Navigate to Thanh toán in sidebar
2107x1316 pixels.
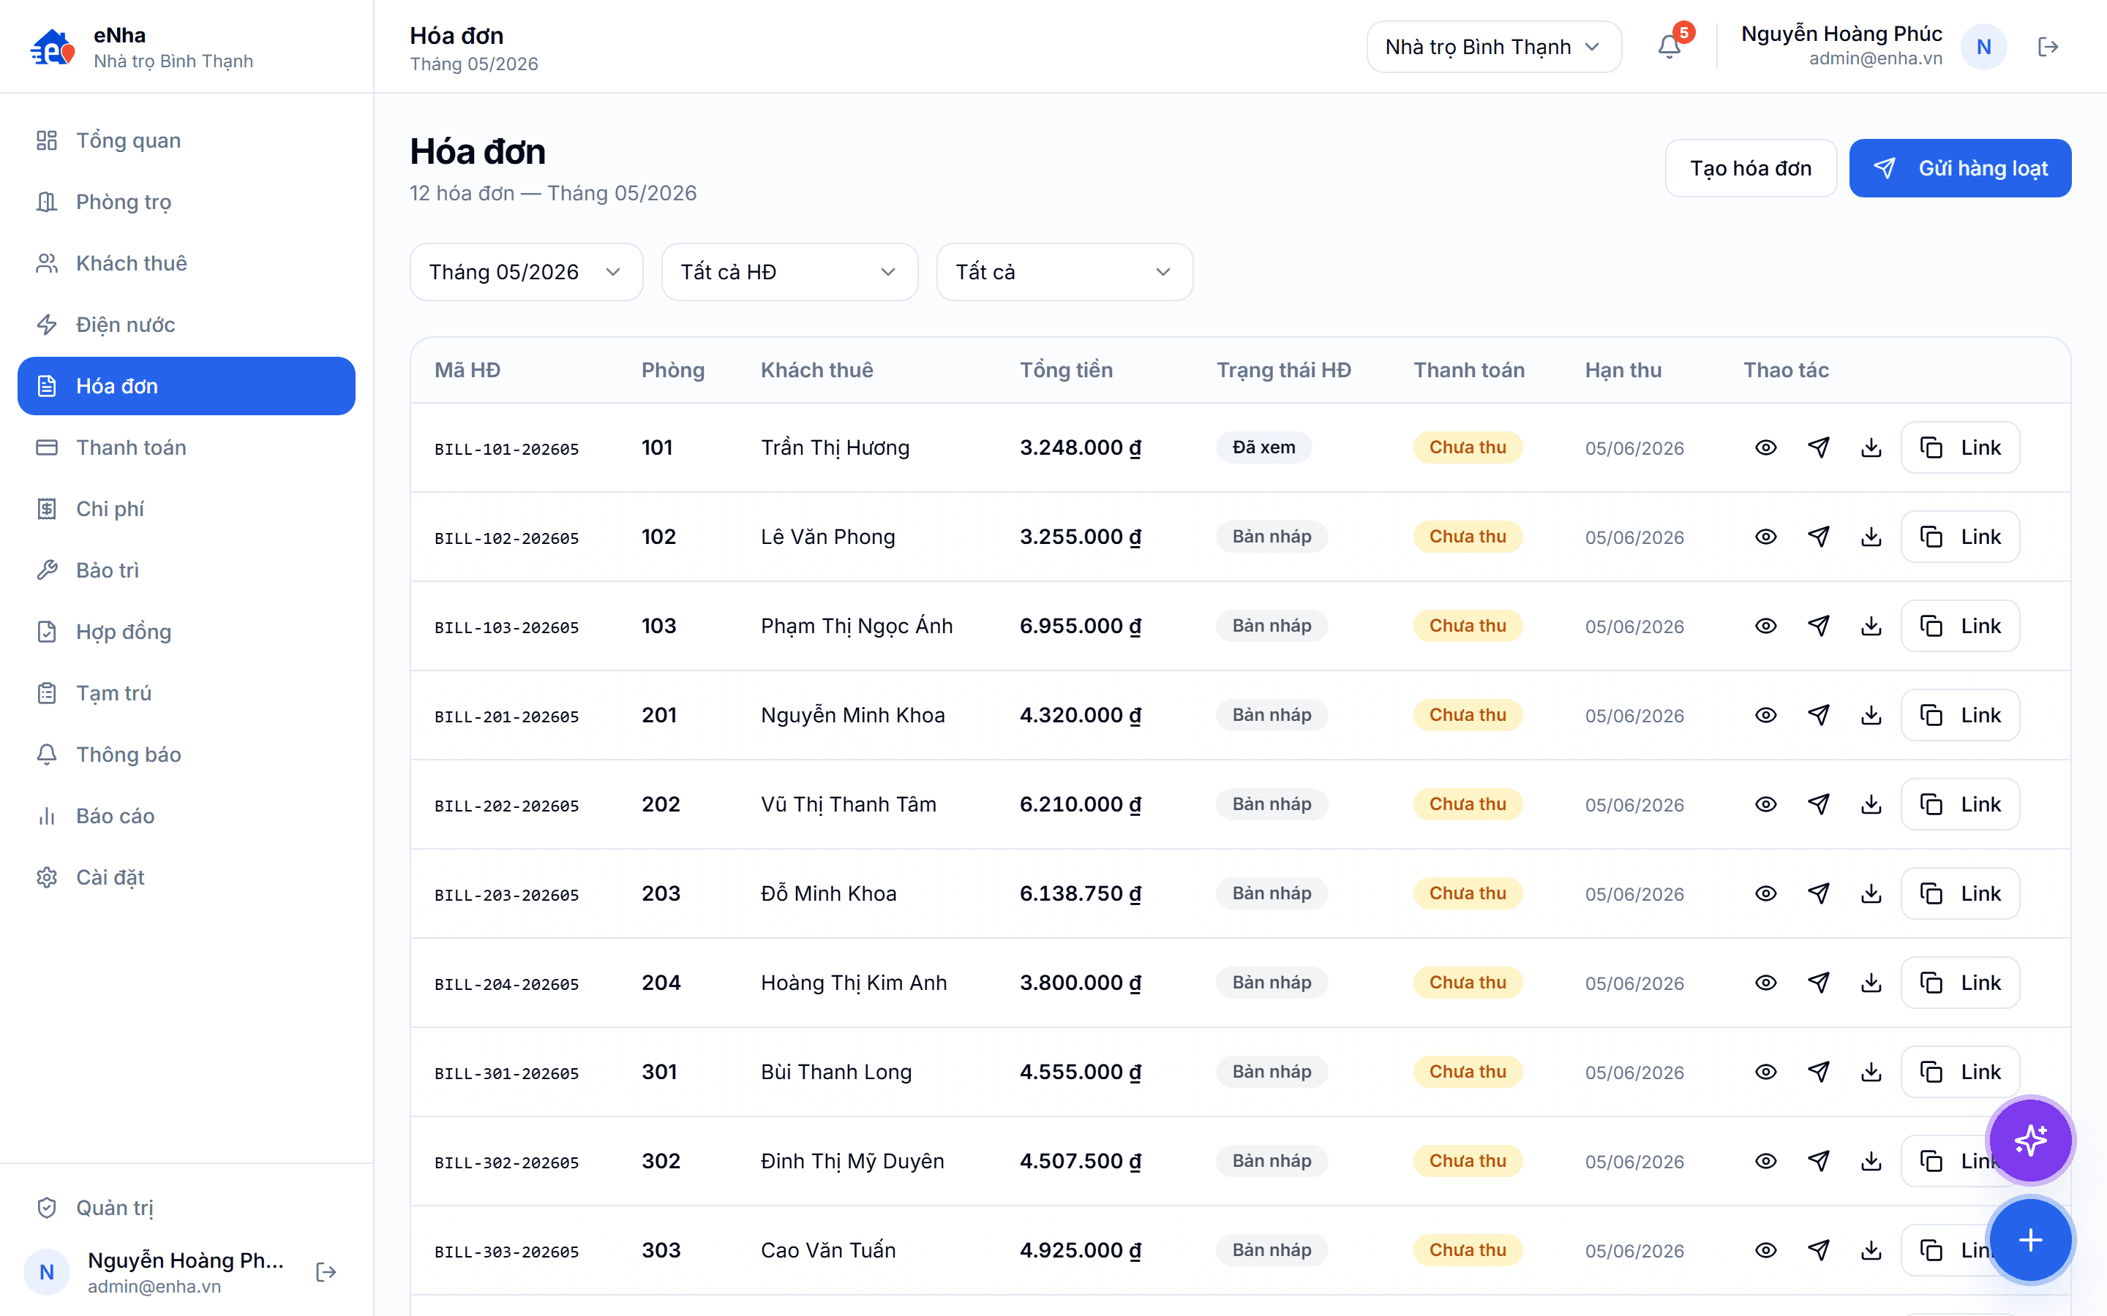[x=187, y=447]
